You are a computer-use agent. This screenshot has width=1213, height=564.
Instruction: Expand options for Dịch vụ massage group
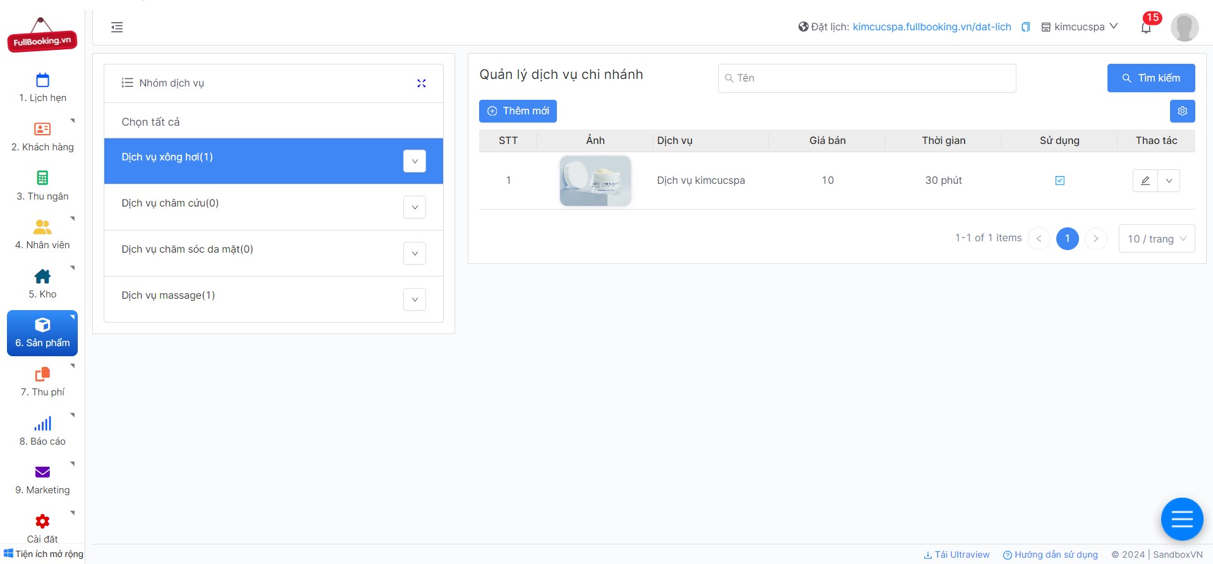415,299
